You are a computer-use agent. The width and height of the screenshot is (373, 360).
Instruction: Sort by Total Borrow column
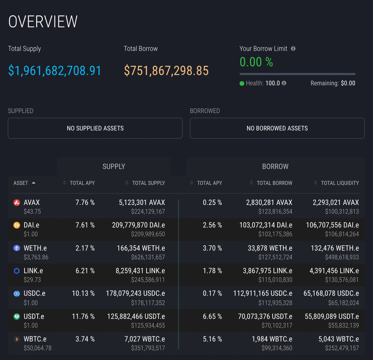point(271,183)
